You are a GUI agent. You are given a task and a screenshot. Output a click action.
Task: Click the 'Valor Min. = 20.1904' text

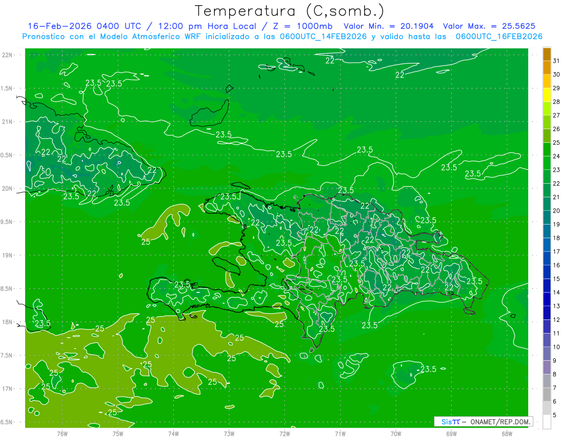pos(388,26)
